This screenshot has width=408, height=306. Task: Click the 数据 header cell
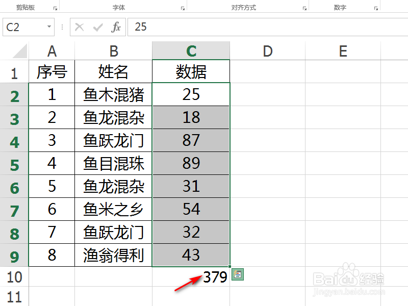191,71
